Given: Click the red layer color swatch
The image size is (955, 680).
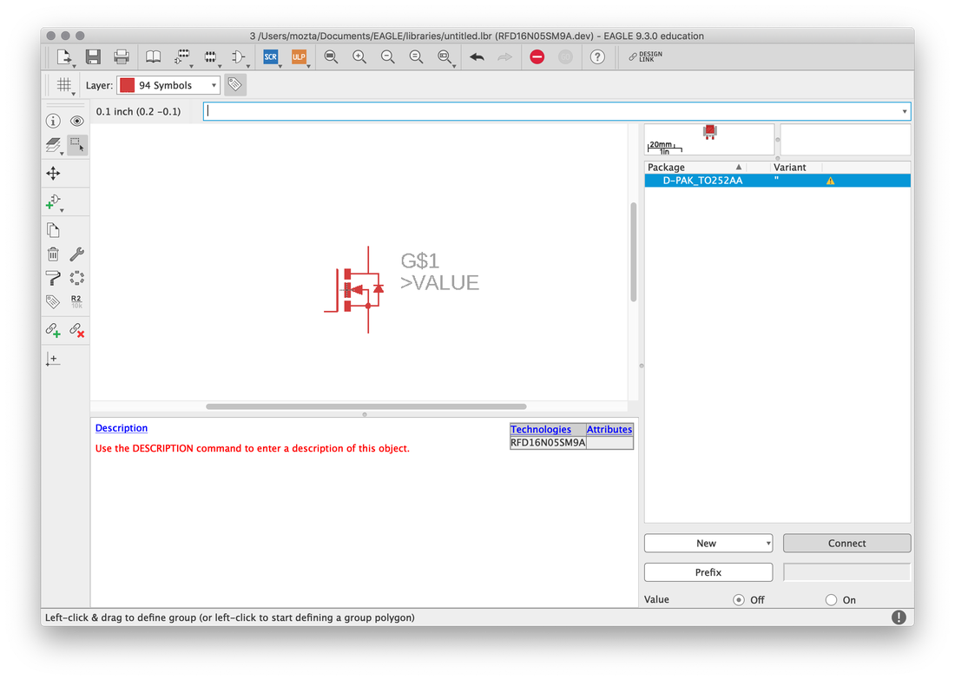Looking at the screenshot, I should pos(127,85).
